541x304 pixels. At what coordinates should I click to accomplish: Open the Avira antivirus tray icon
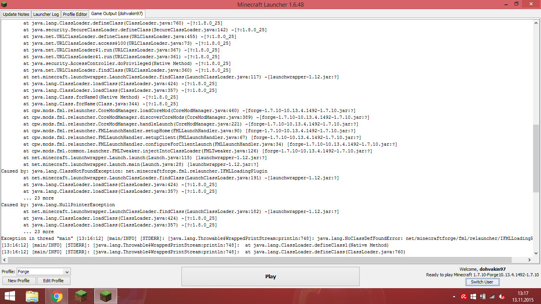464,296
